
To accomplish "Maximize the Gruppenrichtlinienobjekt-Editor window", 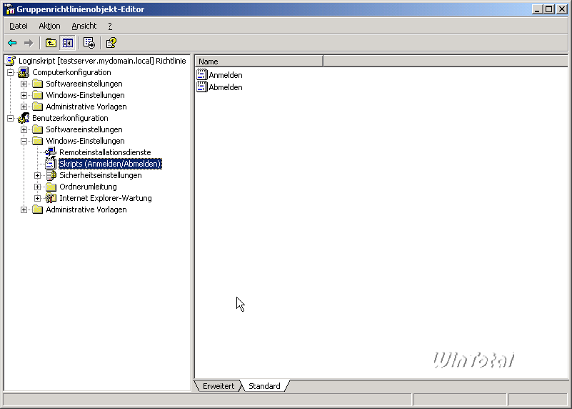I will (548, 9).
